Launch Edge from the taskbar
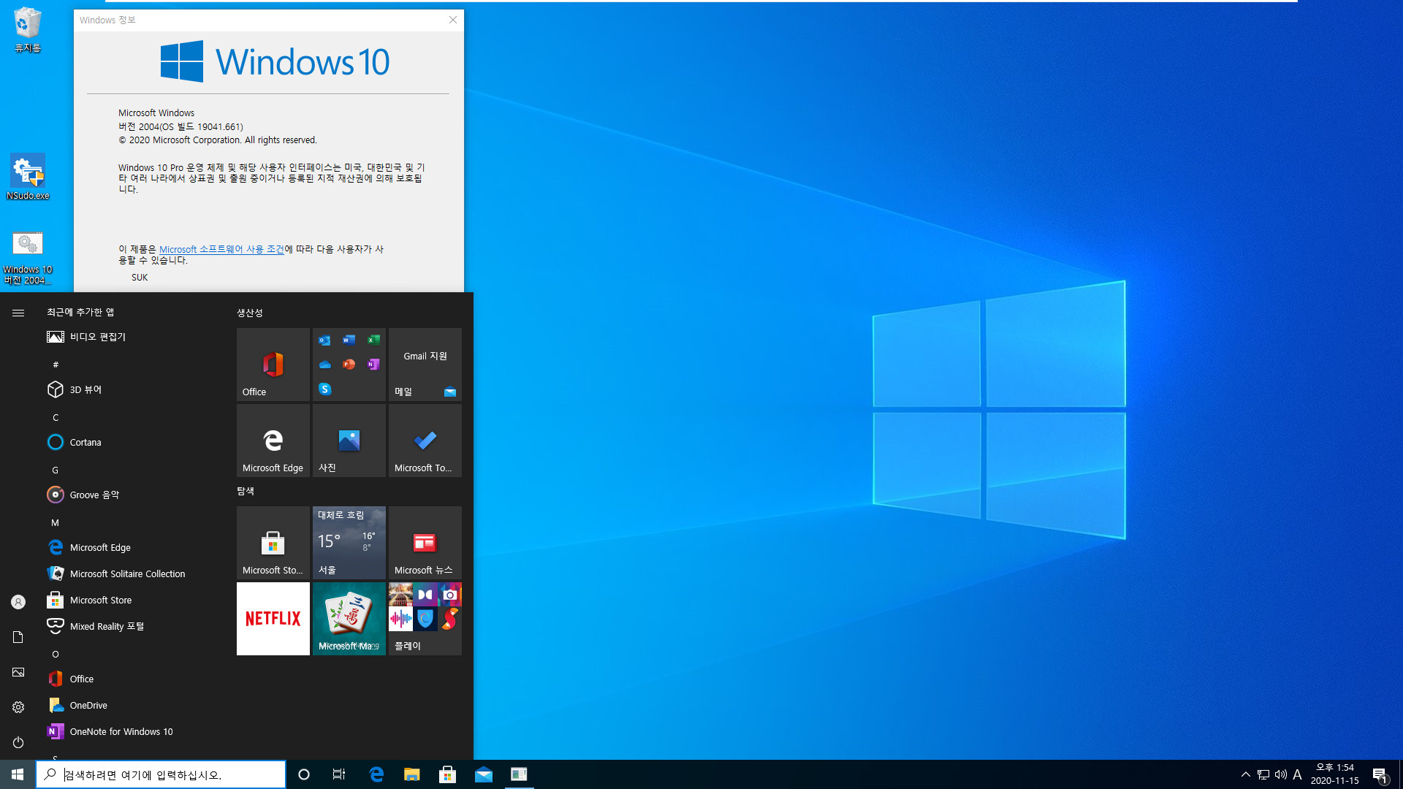 [376, 774]
